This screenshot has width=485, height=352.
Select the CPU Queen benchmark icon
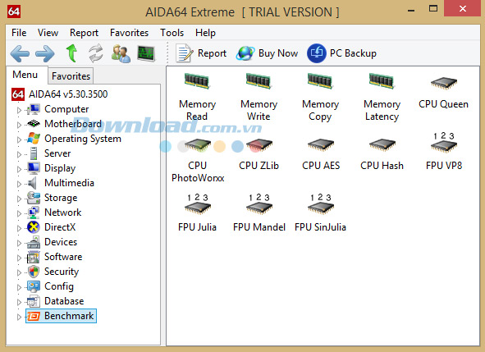click(x=443, y=83)
